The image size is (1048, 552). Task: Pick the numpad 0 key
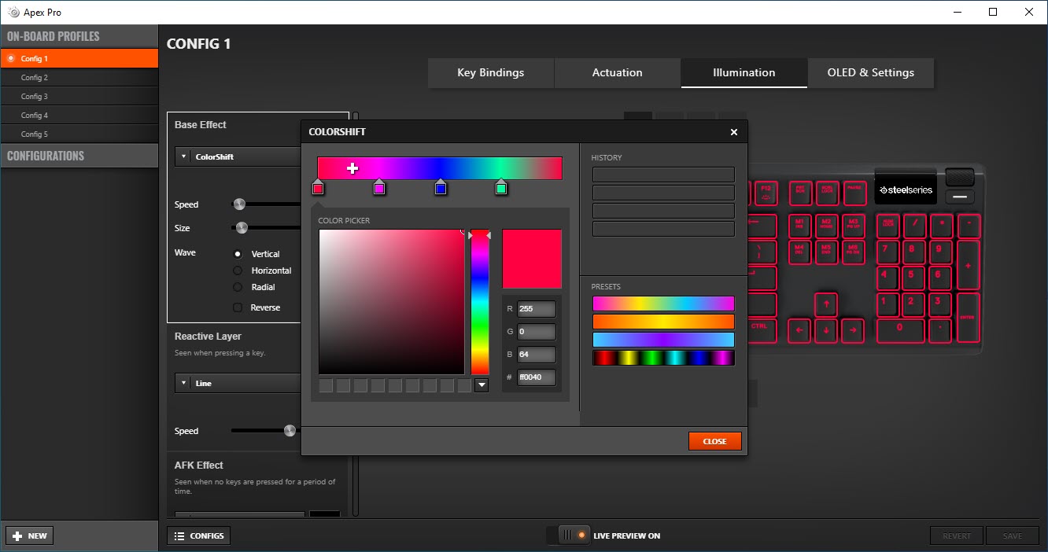pos(900,330)
